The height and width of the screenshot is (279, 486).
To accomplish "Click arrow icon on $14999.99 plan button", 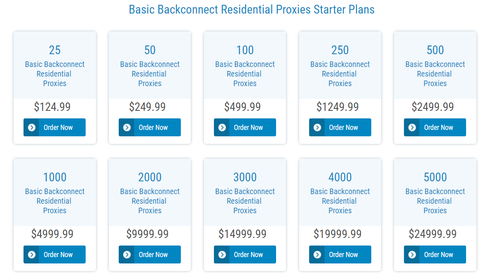I will 222,255.
